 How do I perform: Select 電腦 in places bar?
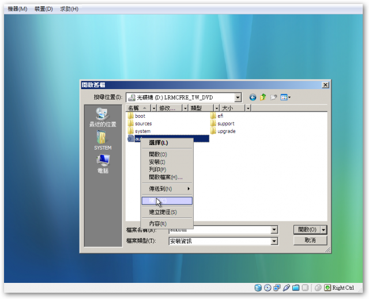pos(103,164)
